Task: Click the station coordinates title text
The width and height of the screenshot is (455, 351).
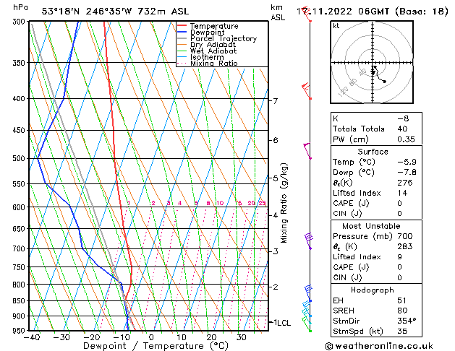Action: (x=115, y=12)
